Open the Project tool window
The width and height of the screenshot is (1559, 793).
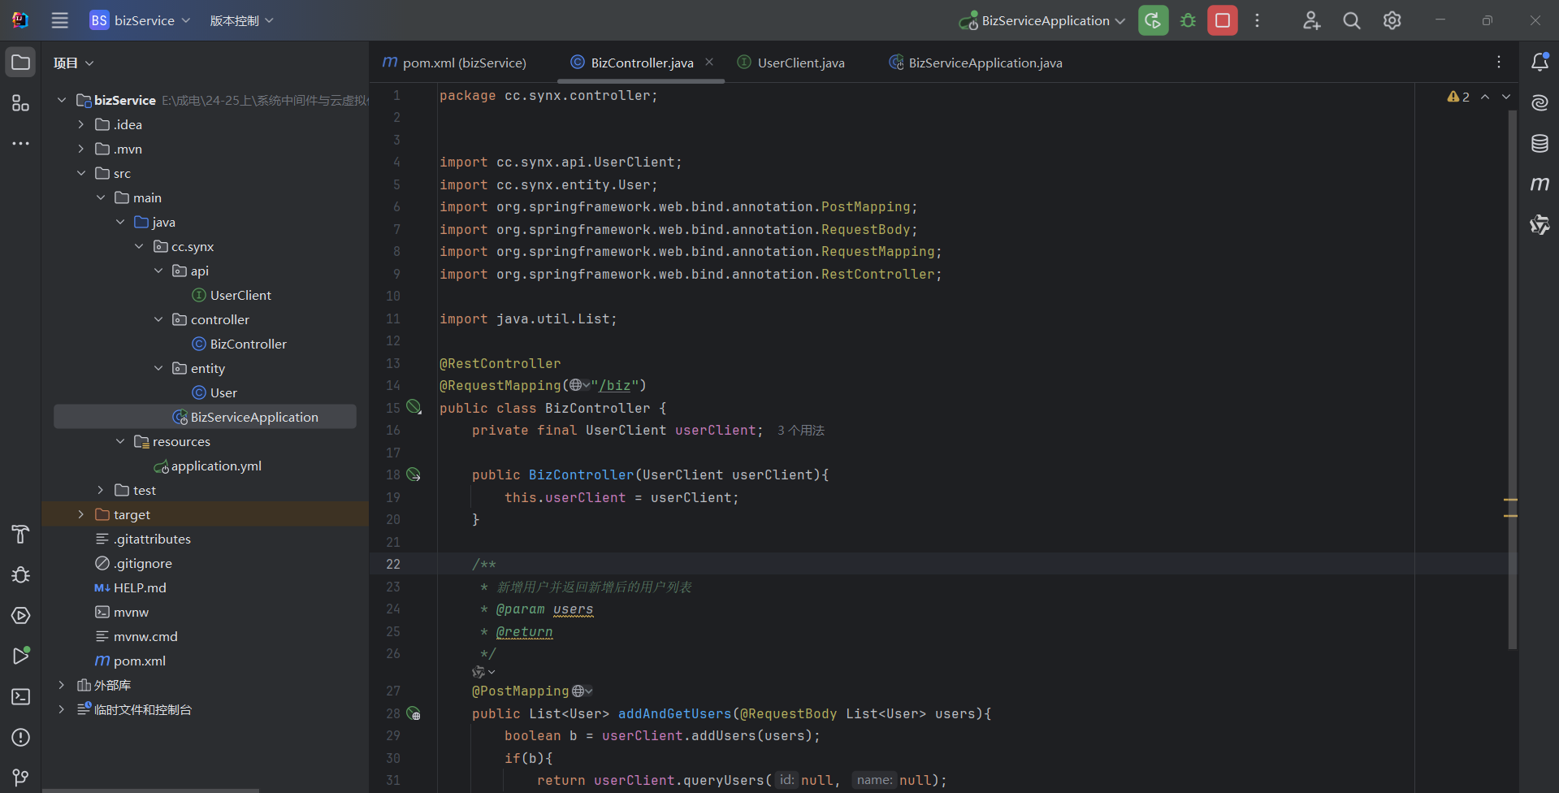21,63
